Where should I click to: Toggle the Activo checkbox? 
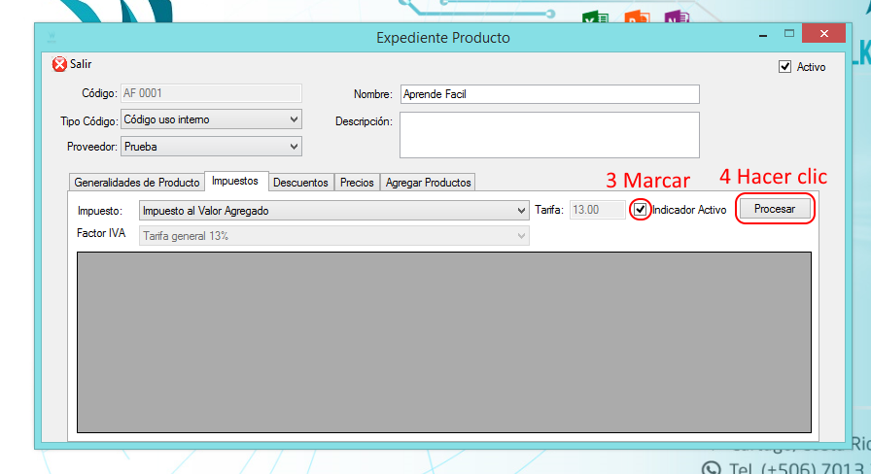point(784,67)
